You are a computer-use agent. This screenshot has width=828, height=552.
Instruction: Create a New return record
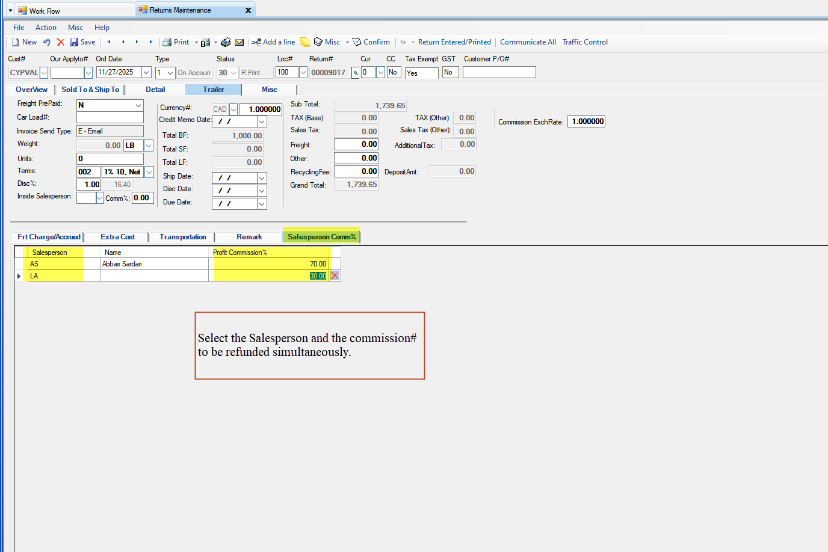point(24,42)
